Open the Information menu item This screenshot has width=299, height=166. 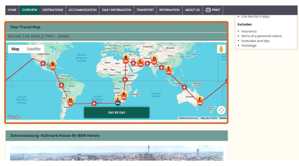[169, 10]
